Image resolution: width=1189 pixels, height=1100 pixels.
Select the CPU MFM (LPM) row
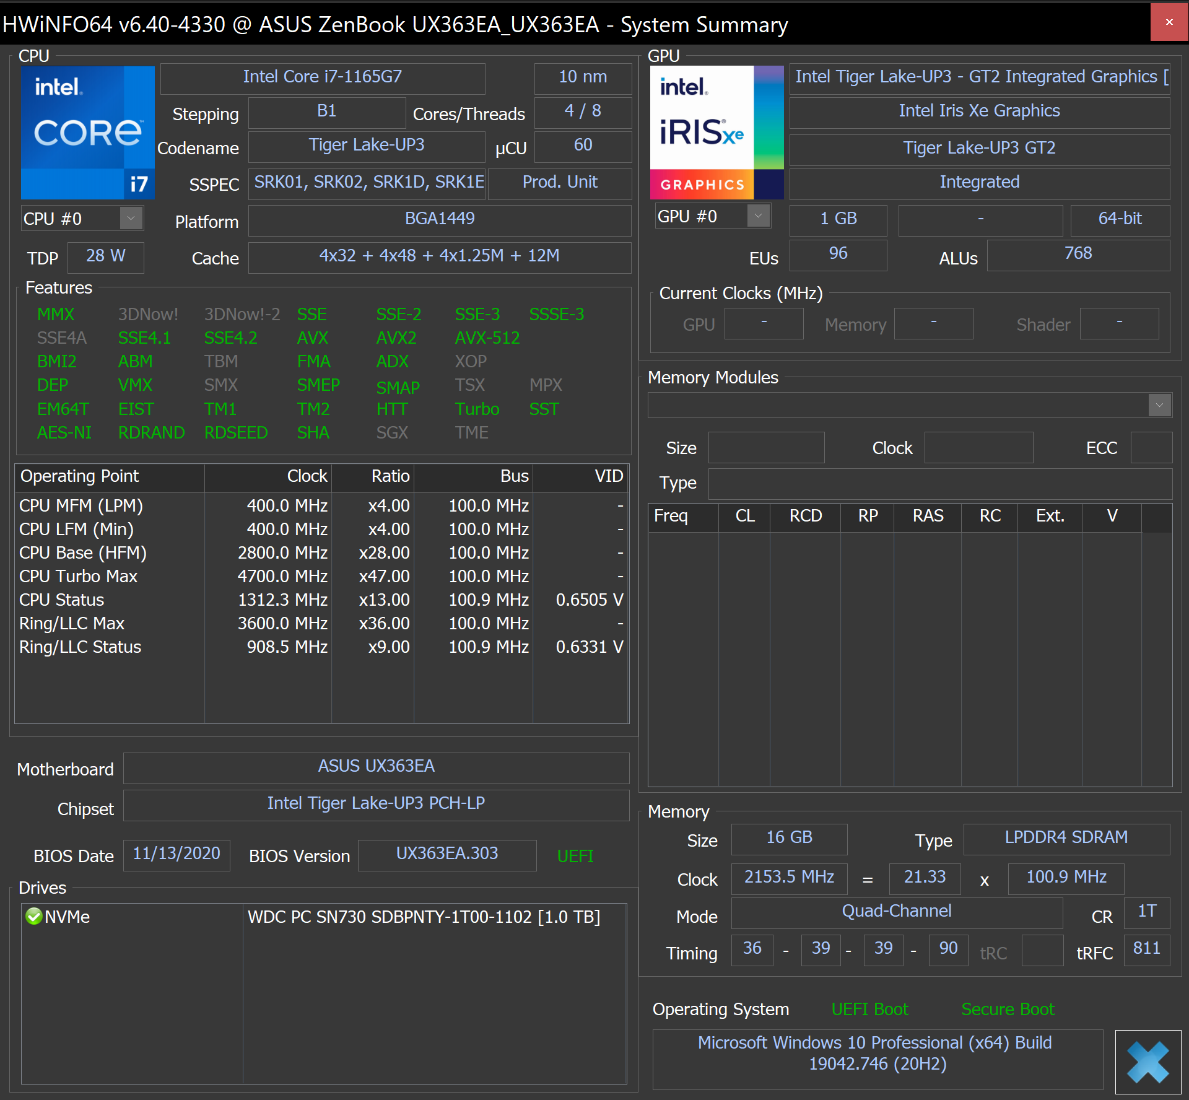tap(321, 506)
